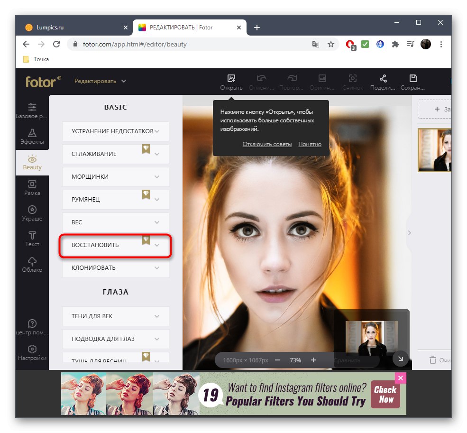467x433 pixels.
Task: Close the Fotor tab
Action: click(x=239, y=28)
